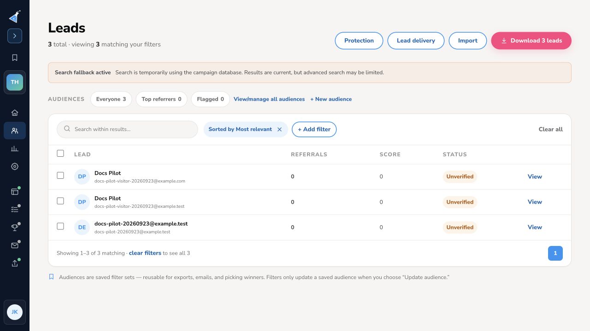View the docs-pilot-20260923@example.test lead
Viewport: 590px width, 331px height.
pyautogui.click(x=535, y=227)
